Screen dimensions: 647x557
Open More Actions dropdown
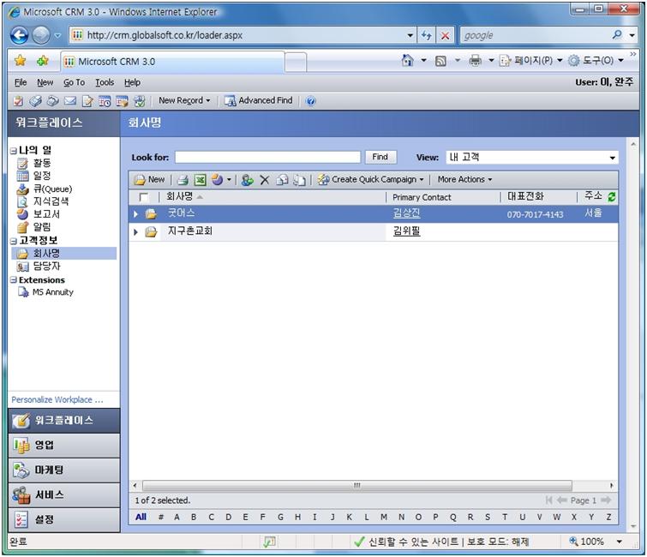coord(464,179)
